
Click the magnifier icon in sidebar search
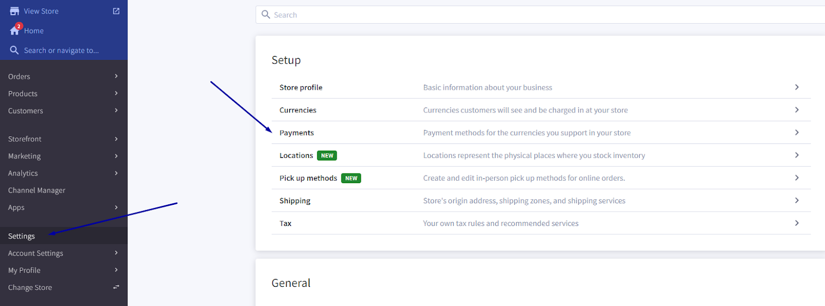coord(14,50)
